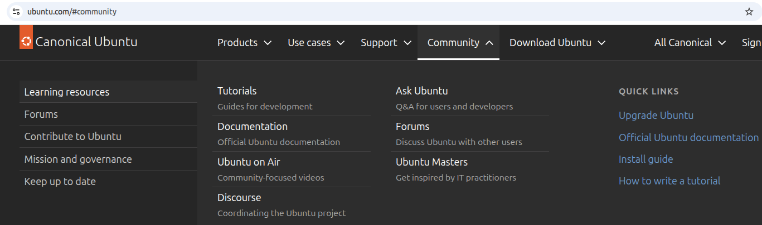Open the Documentation link
Image resolution: width=762 pixels, height=225 pixels.
pyautogui.click(x=253, y=126)
